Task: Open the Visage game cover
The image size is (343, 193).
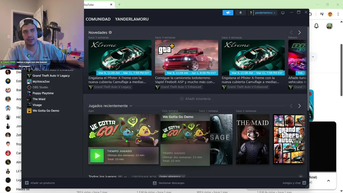Action: (x=221, y=139)
